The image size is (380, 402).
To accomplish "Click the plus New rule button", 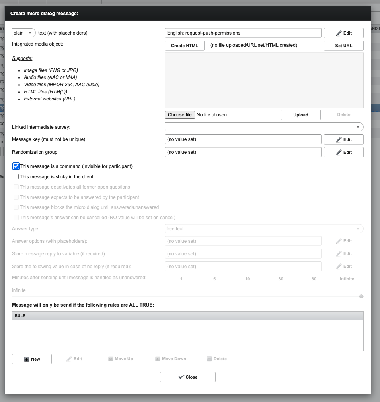I will click(x=32, y=359).
